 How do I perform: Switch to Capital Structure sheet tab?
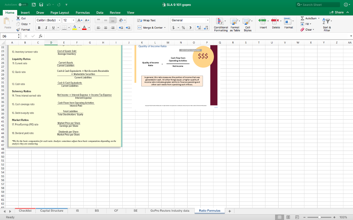coord(52,211)
